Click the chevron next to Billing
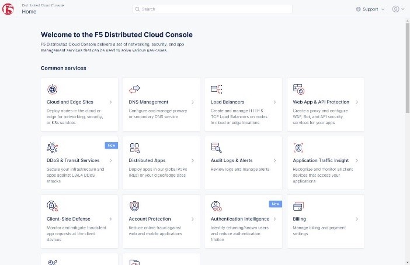The width and height of the screenshot is (410, 265). coord(357,219)
